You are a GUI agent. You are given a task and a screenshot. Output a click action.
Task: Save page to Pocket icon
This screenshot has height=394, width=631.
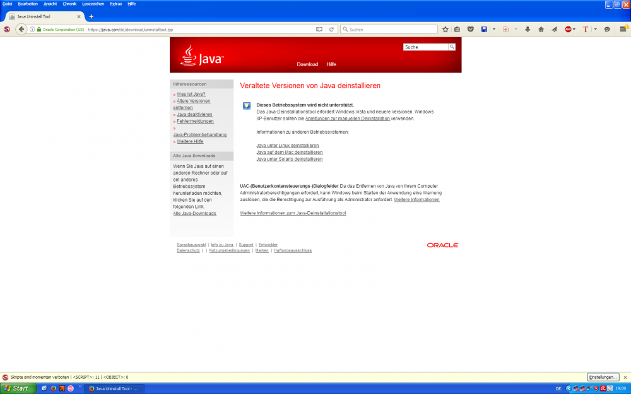tap(471, 30)
